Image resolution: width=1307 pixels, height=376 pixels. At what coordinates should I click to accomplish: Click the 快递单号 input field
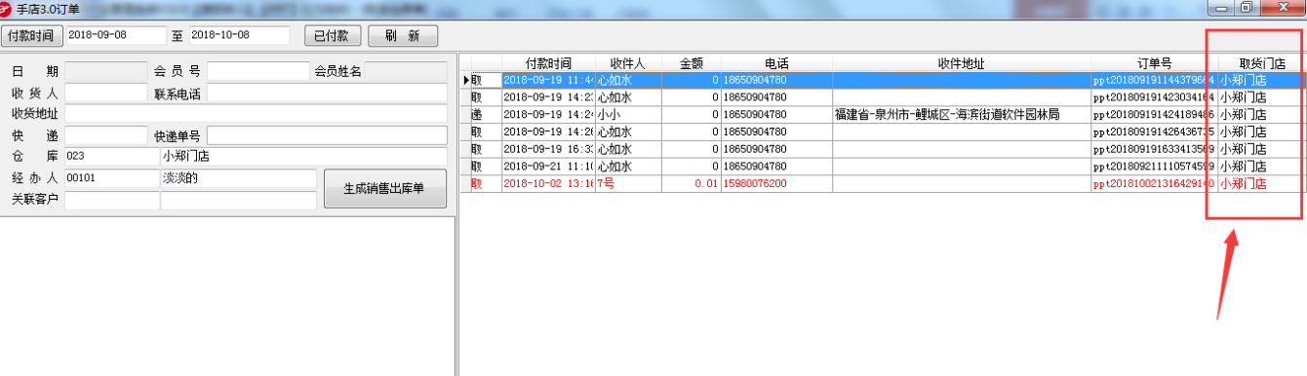(x=327, y=135)
